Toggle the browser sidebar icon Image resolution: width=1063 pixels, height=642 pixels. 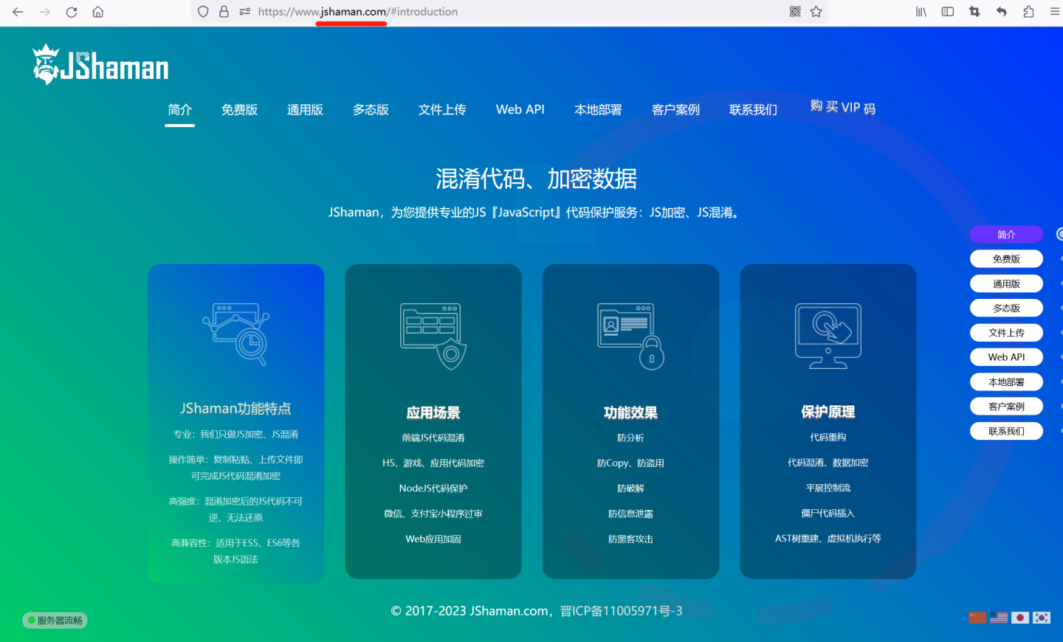point(948,12)
